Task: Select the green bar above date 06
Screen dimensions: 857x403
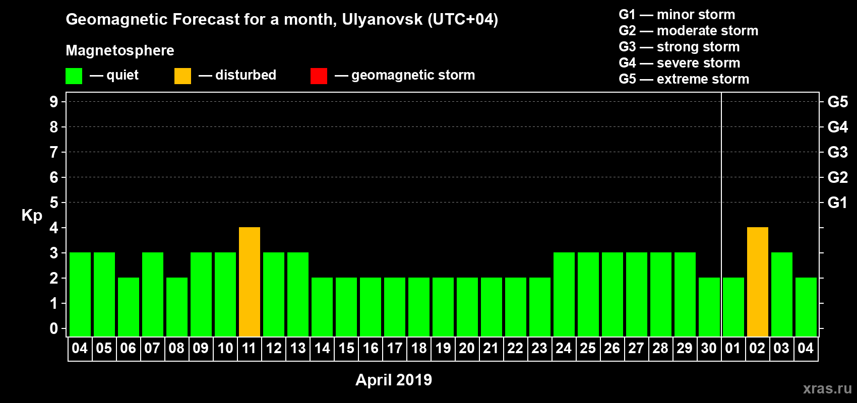Action: (129, 307)
